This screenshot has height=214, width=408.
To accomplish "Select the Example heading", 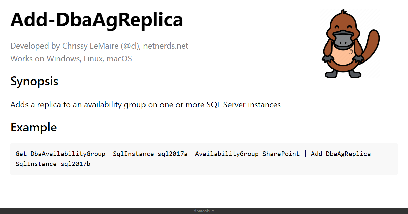I will click(x=34, y=127).
